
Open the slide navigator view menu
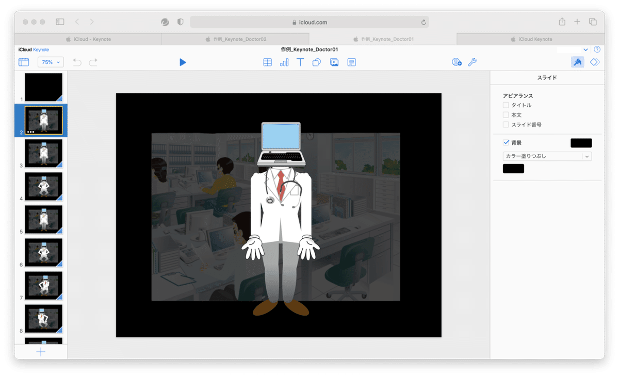(x=24, y=62)
